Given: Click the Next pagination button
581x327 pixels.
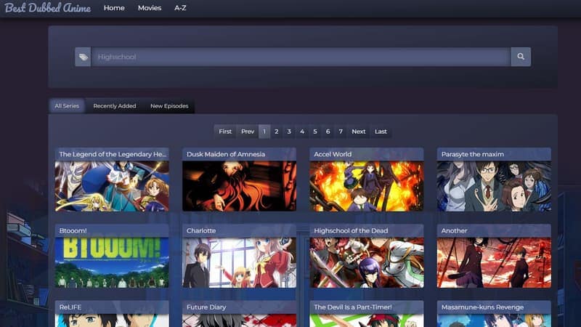Looking at the screenshot, I should pos(358,132).
